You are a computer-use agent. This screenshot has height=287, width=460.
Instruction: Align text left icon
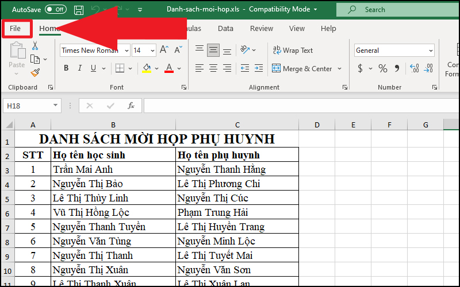point(200,68)
